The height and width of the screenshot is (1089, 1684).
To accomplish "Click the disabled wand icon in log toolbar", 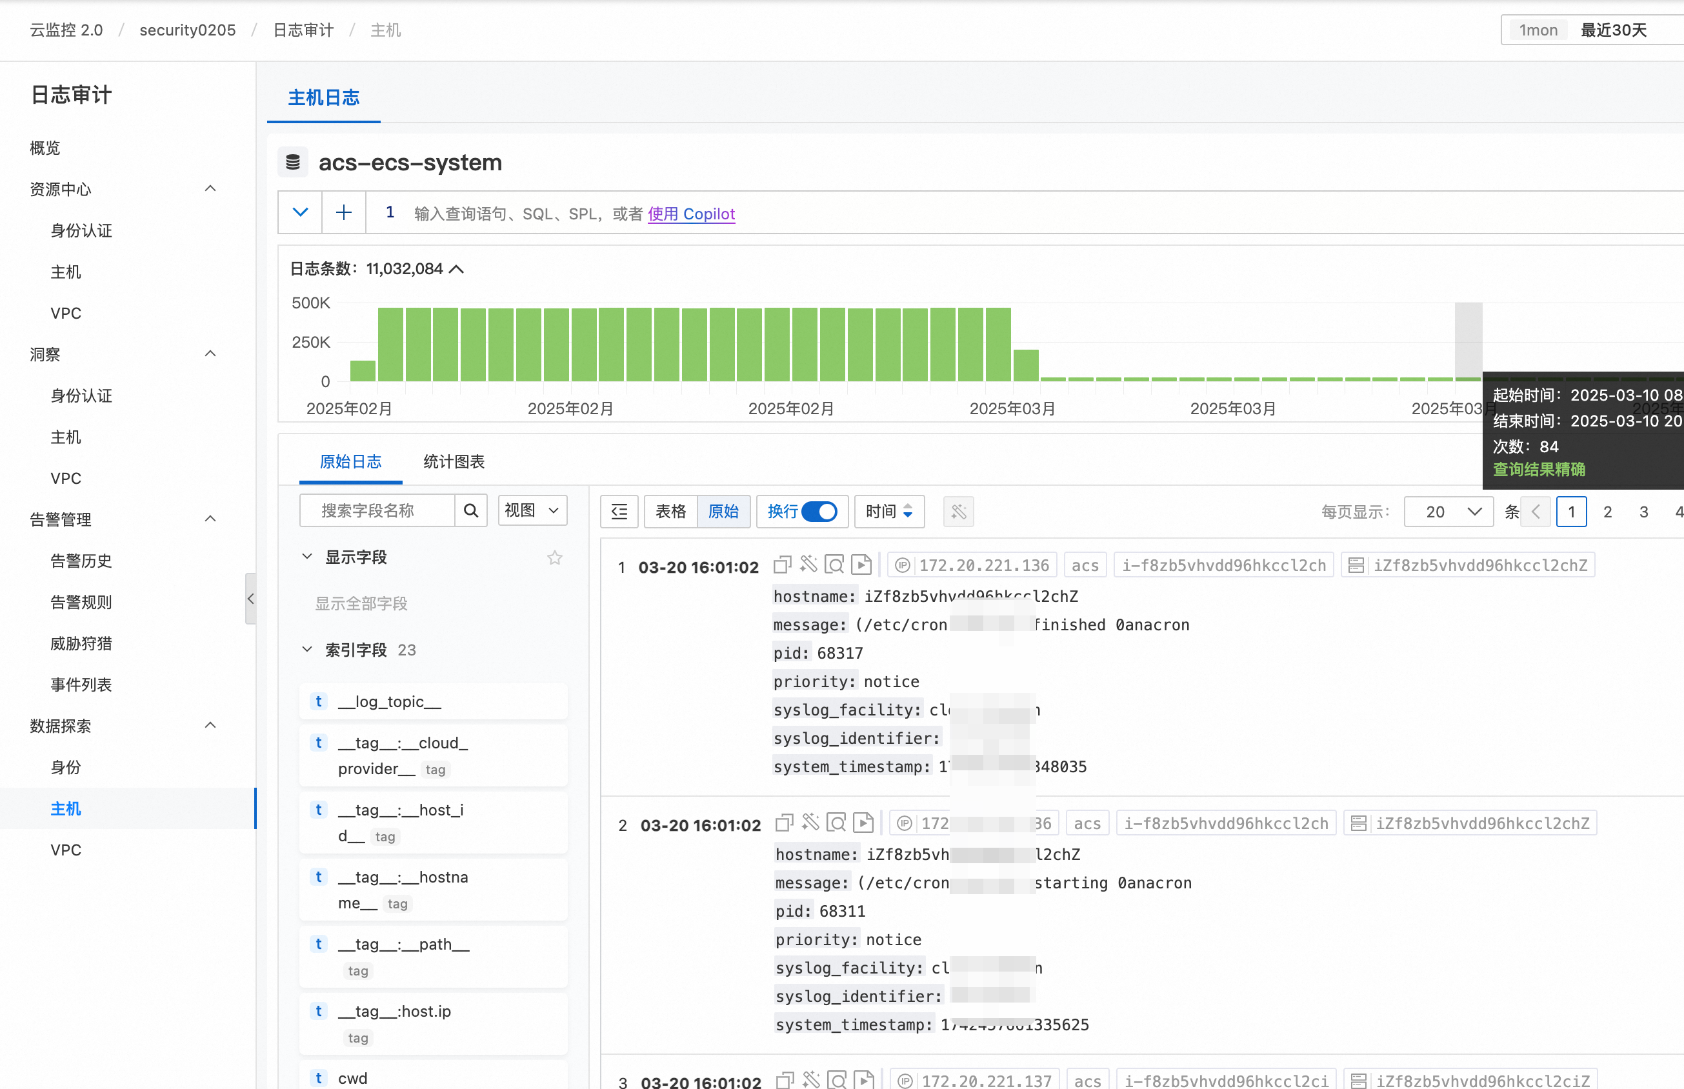I will click(958, 511).
